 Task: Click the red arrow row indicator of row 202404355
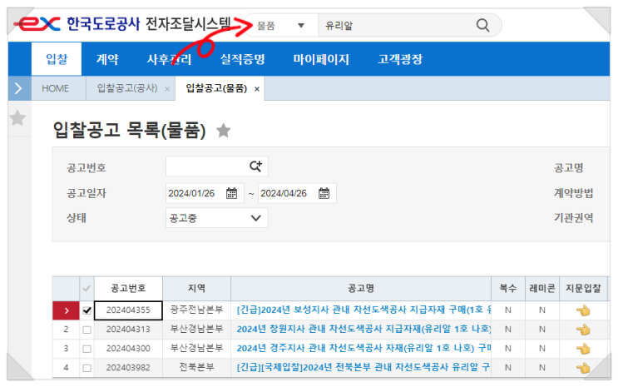pyautogui.click(x=66, y=310)
